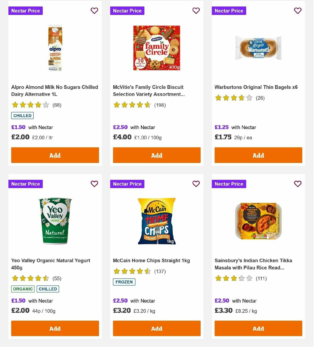This screenshot has width=314, height=347.
Task: Favourite the Yeo Valley Organic Natural Yogurt
Action: click(x=94, y=184)
